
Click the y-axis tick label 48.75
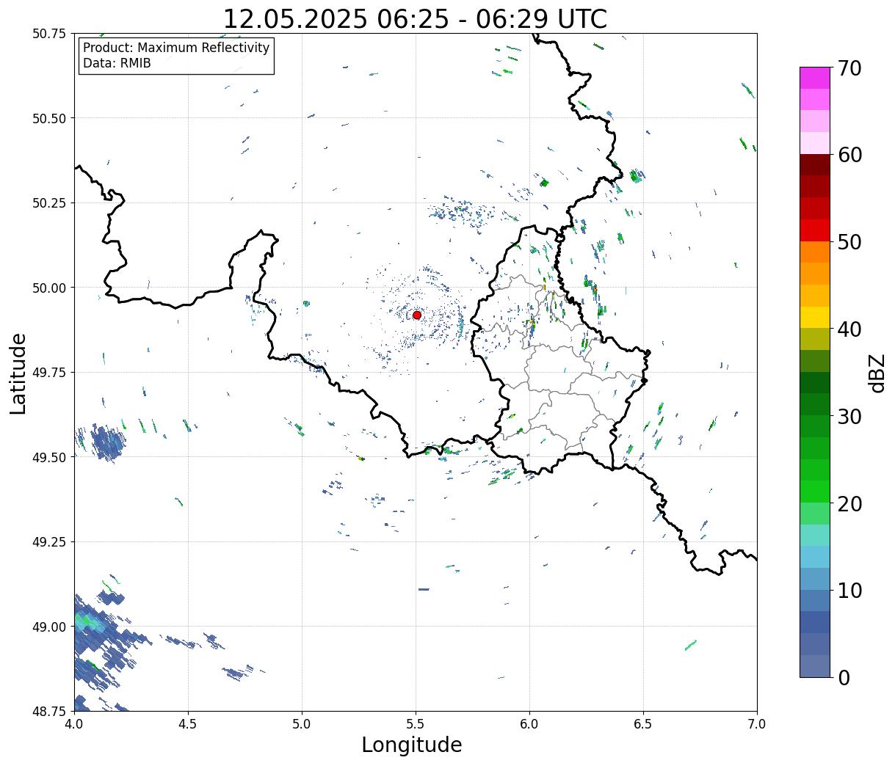click(x=49, y=711)
